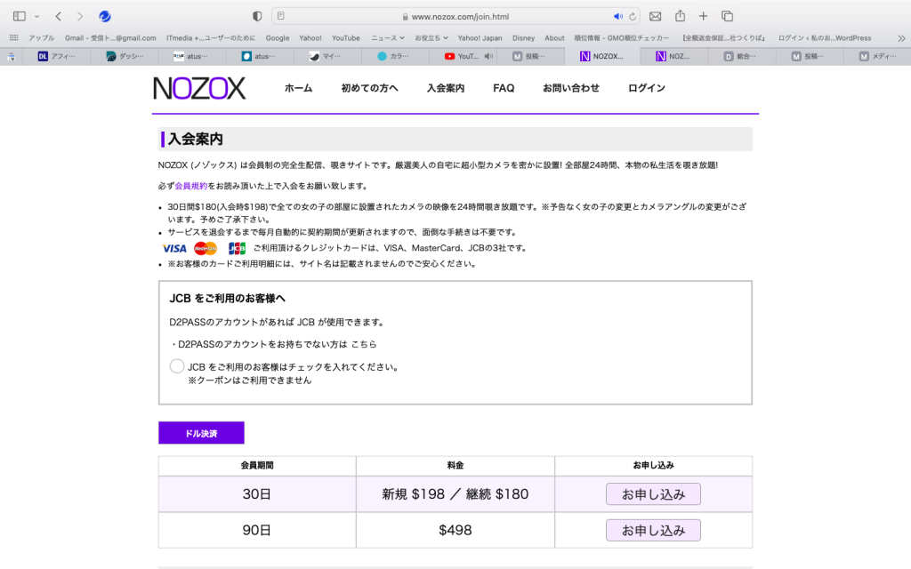Add a new tab with plus
This screenshot has width=911, height=569.
[x=703, y=16]
